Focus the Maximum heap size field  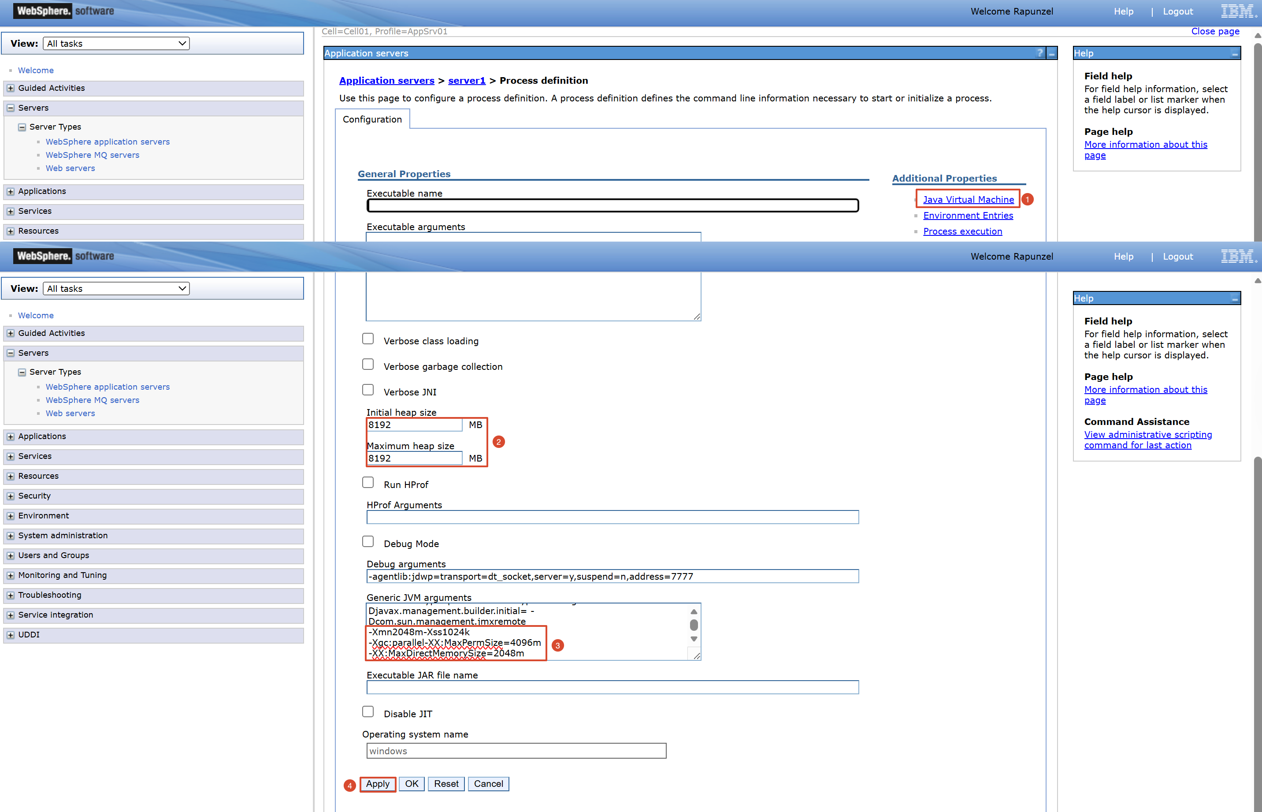[414, 458]
